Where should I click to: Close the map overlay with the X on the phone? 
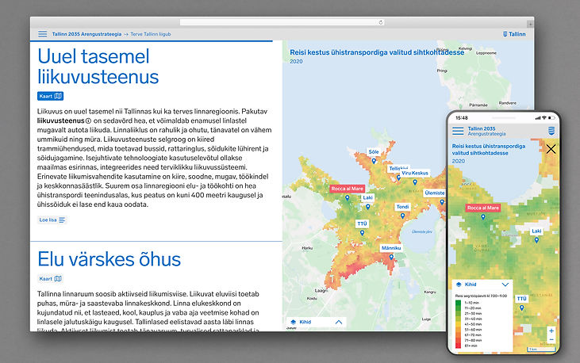551,149
